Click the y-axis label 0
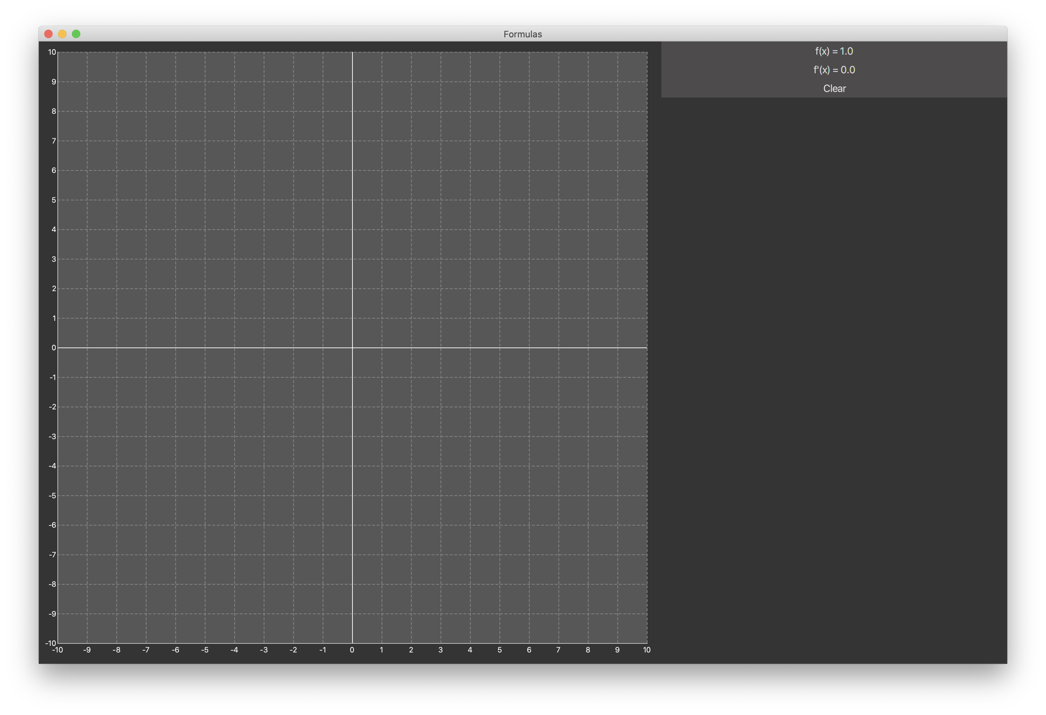Image resolution: width=1046 pixels, height=715 pixels. 54,347
